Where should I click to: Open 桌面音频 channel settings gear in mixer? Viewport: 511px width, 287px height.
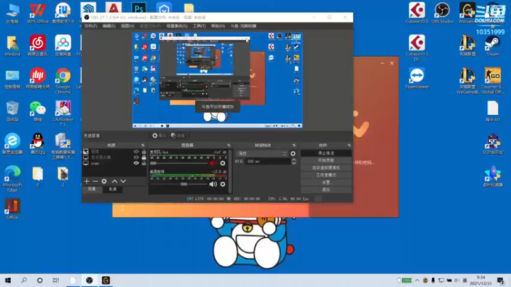coord(222,184)
